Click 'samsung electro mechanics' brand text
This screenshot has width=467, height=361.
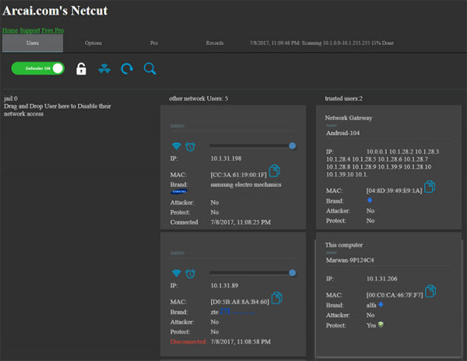click(246, 185)
